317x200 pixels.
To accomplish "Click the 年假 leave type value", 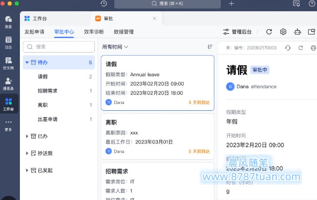I will pos(232,121).
